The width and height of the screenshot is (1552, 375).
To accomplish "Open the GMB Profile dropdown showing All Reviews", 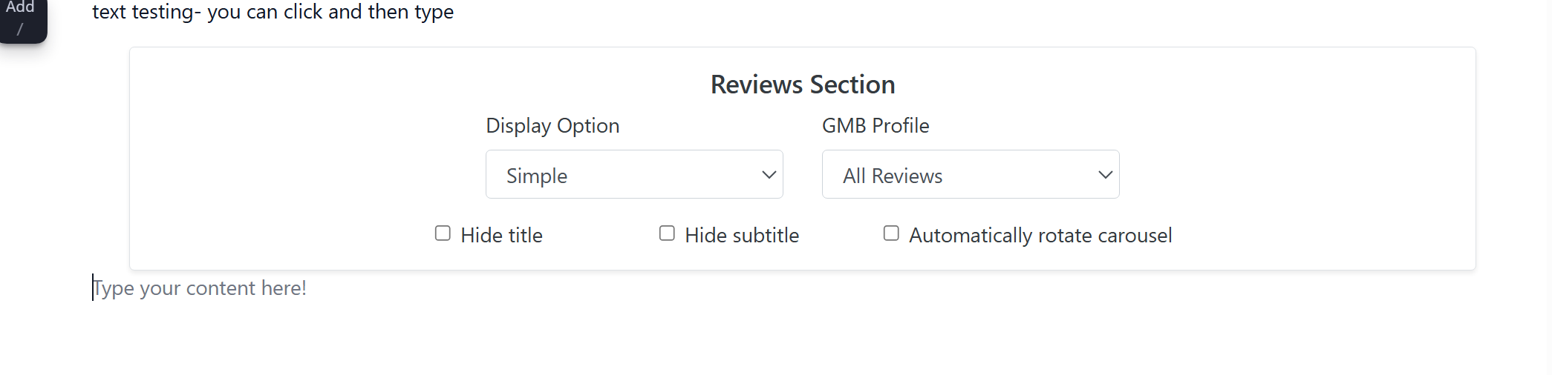I will coord(970,175).
